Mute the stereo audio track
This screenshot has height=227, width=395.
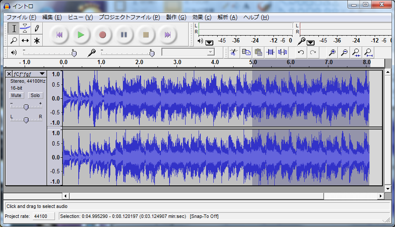16,95
